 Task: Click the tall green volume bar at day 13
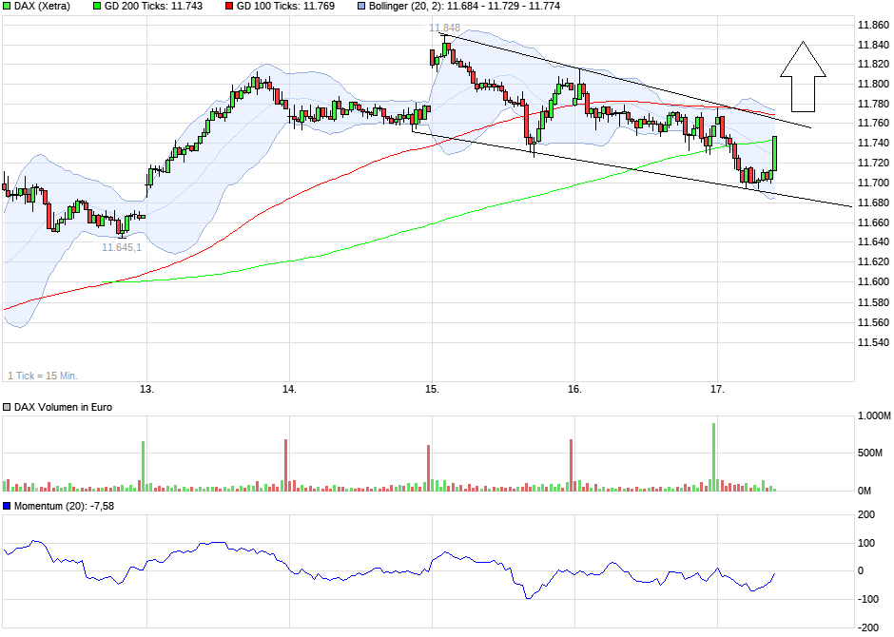coord(143,466)
